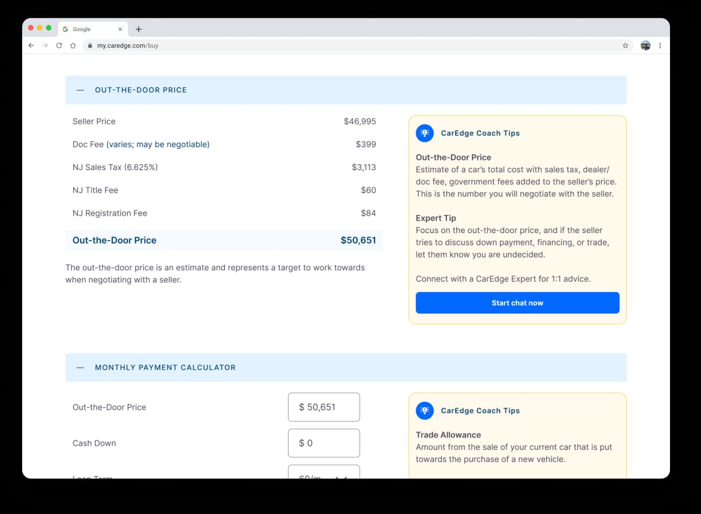Click the browser address bar
The width and height of the screenshot is (701, 514).
pos(234,45)
